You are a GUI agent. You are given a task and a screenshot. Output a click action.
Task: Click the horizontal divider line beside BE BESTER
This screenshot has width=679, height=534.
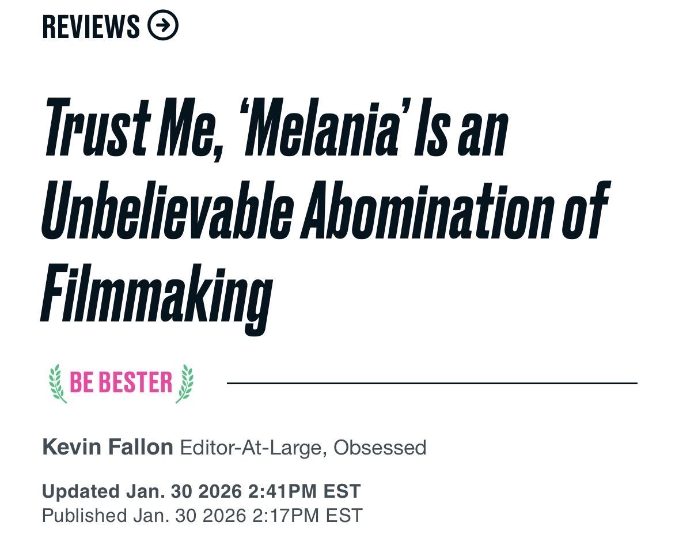[432, 383]
